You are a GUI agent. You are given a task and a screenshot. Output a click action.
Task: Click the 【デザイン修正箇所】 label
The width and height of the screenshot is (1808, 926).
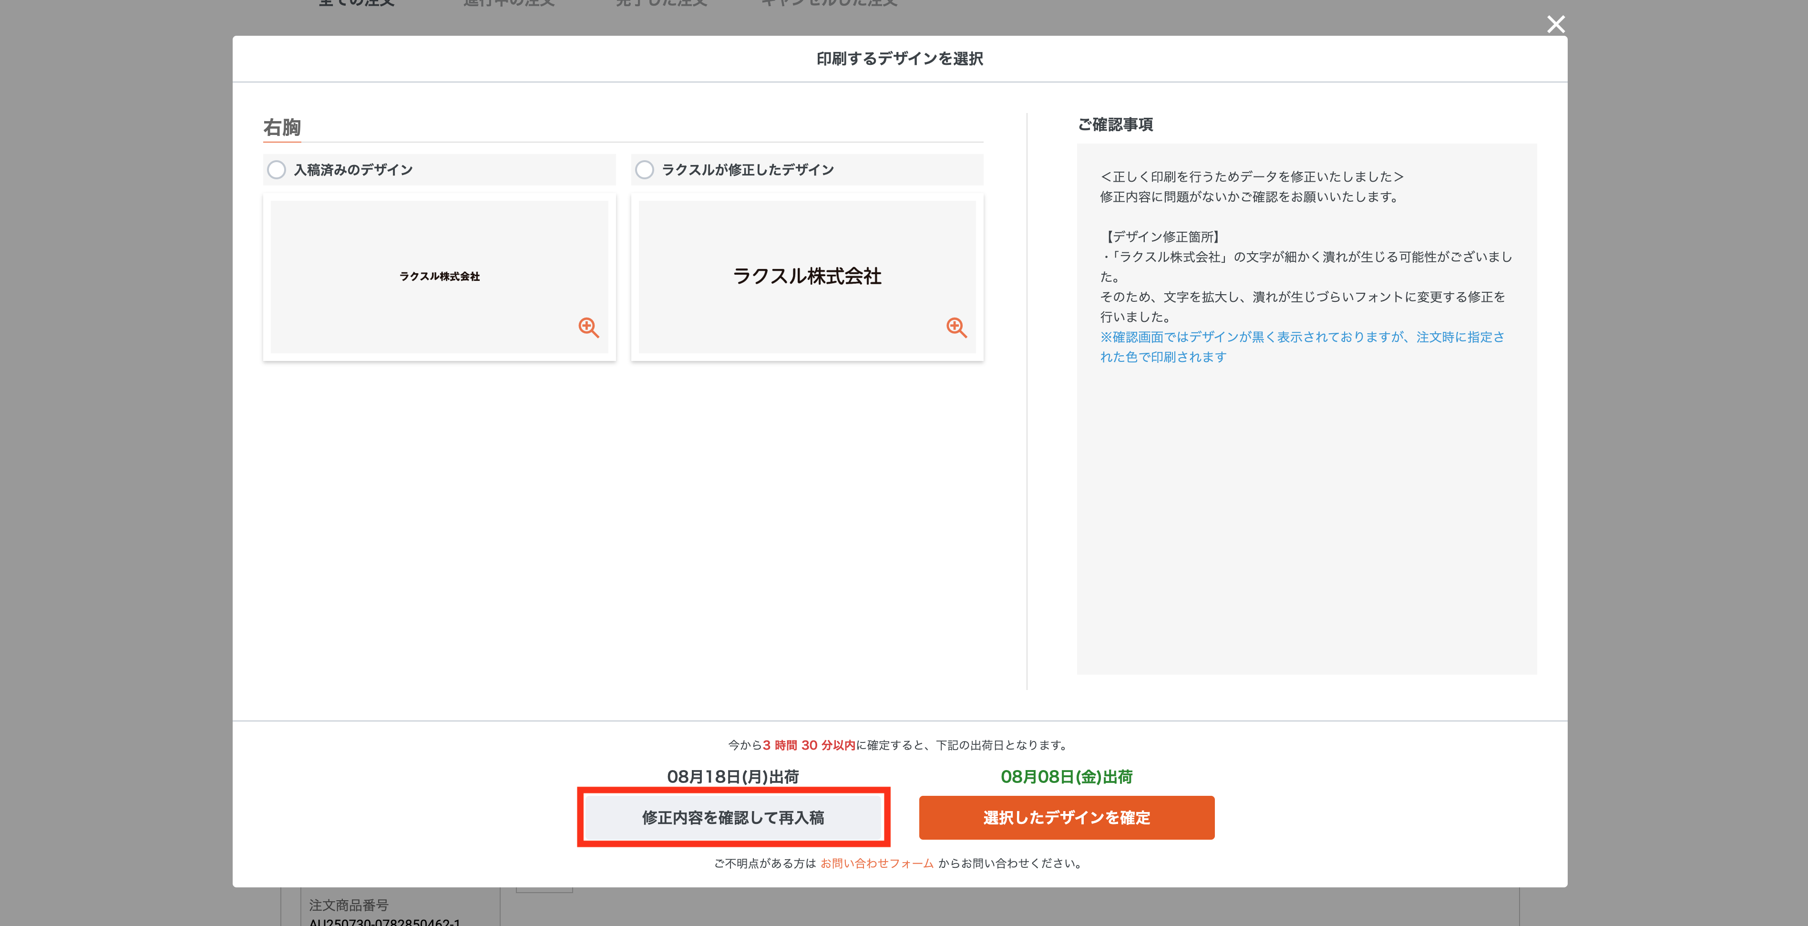click(x=1162, y=237)
